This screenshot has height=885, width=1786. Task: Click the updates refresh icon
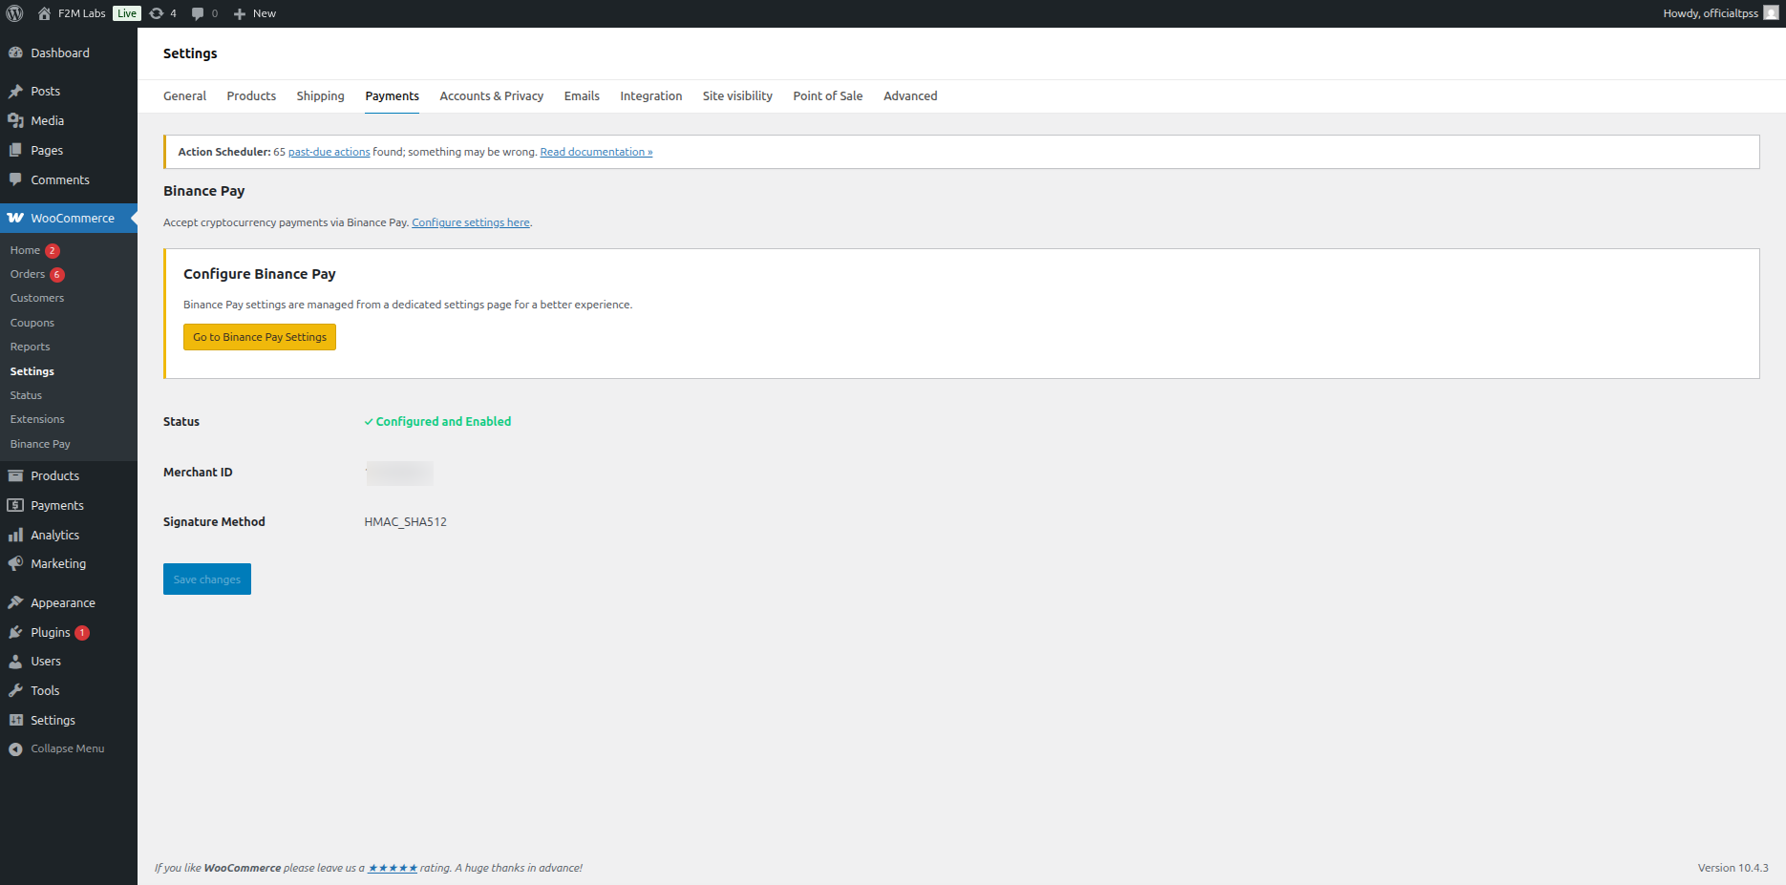[157, 13]
